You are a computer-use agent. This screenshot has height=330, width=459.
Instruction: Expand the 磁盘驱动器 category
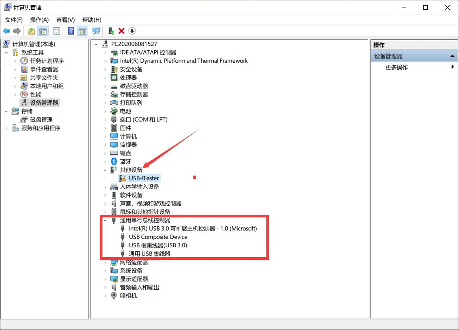pyautogui.click(x=105, y=86)
